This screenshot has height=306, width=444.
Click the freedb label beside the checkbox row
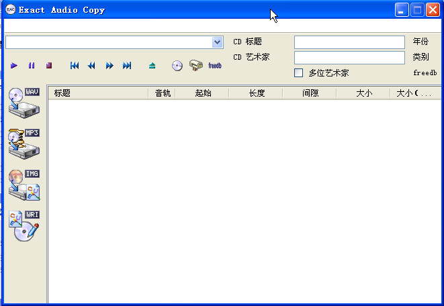[x=425, y=73]
